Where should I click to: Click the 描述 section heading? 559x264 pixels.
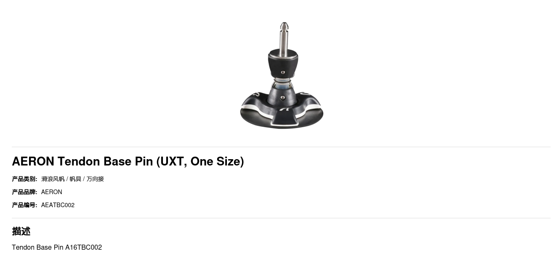pyautogui.click(x=21, y=231)
